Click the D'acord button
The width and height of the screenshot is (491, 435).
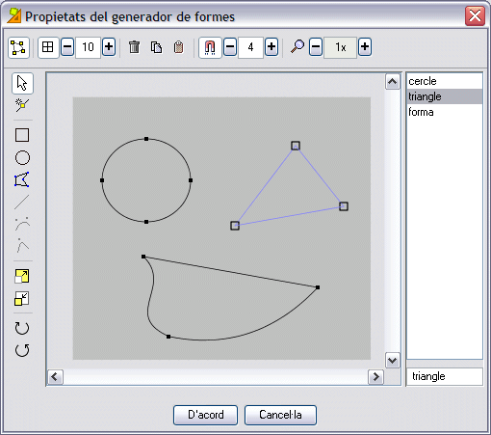tap(205, 415)
